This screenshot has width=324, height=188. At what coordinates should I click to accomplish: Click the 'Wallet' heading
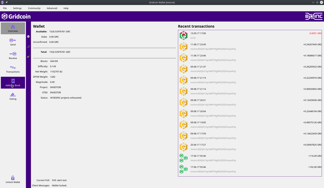tap(39, 26)
